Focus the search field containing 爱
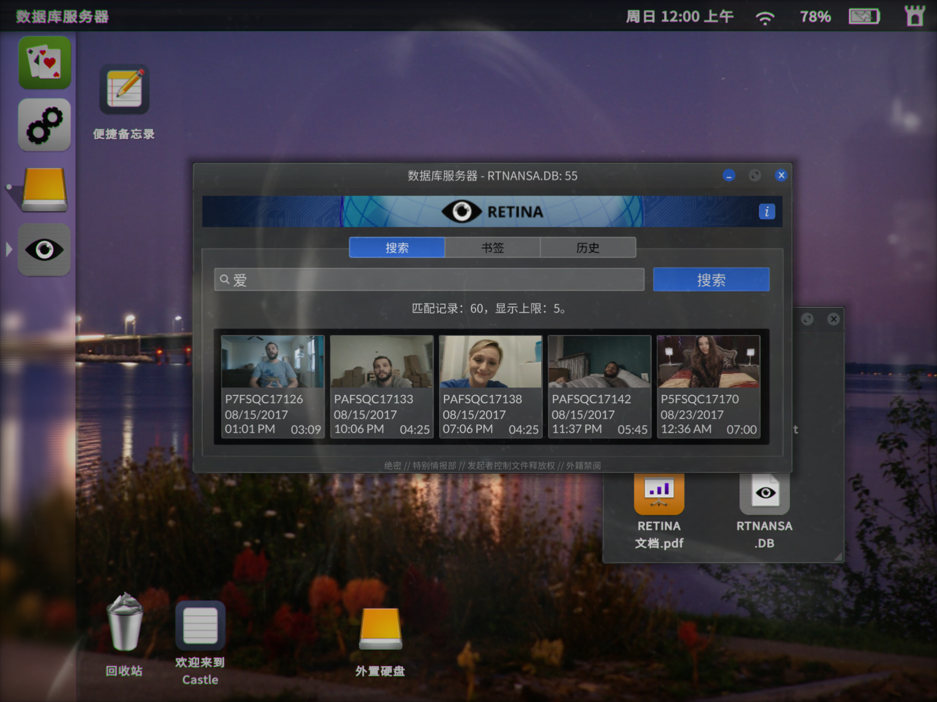This screenshot has height=702, width=937. 429,280
